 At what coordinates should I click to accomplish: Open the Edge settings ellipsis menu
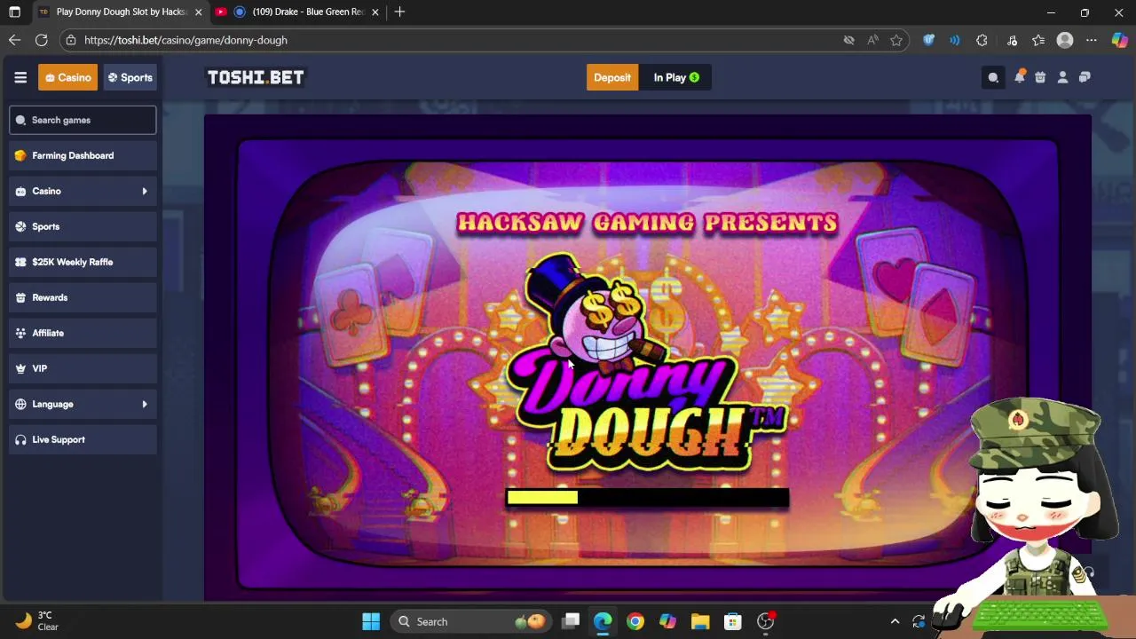1092,40
